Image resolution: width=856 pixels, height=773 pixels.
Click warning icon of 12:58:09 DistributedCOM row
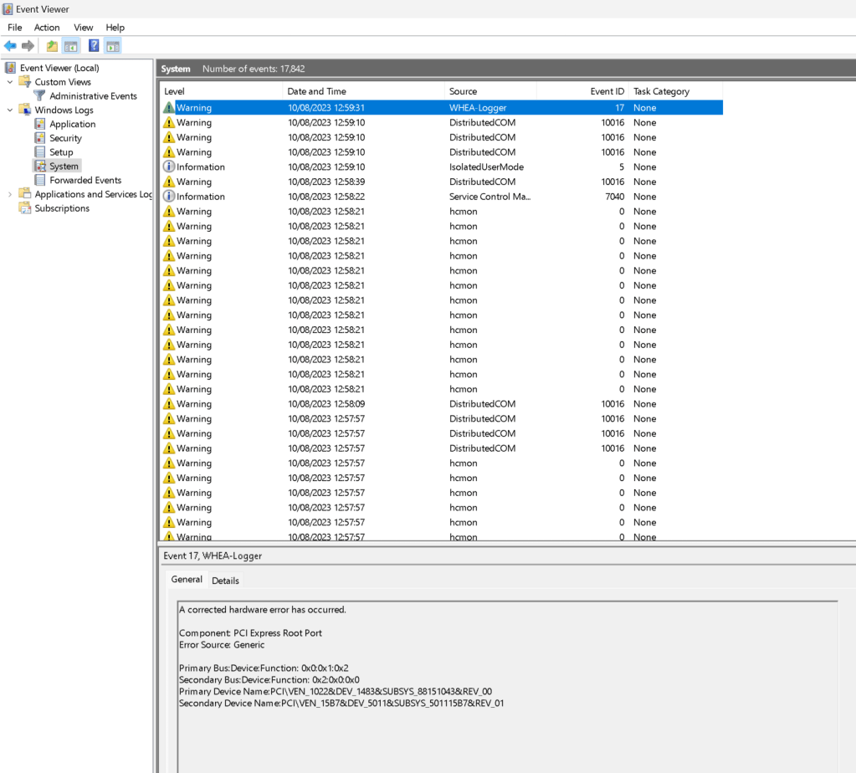pos(169,403)
